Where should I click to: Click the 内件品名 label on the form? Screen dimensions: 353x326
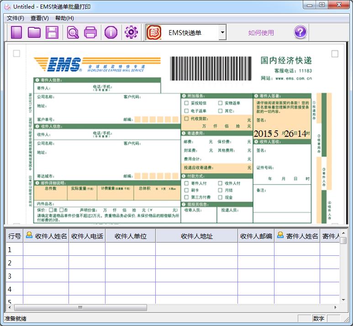coord(46,204)
